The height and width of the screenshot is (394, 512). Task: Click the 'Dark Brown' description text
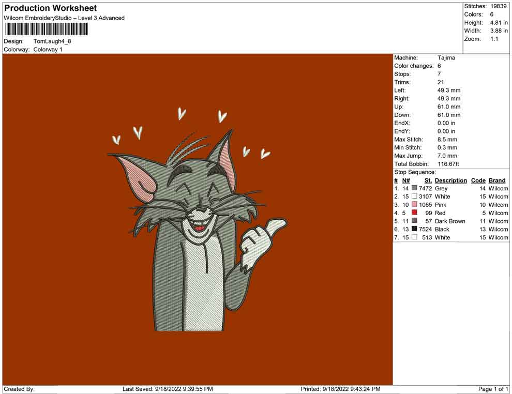pos(450,221)
